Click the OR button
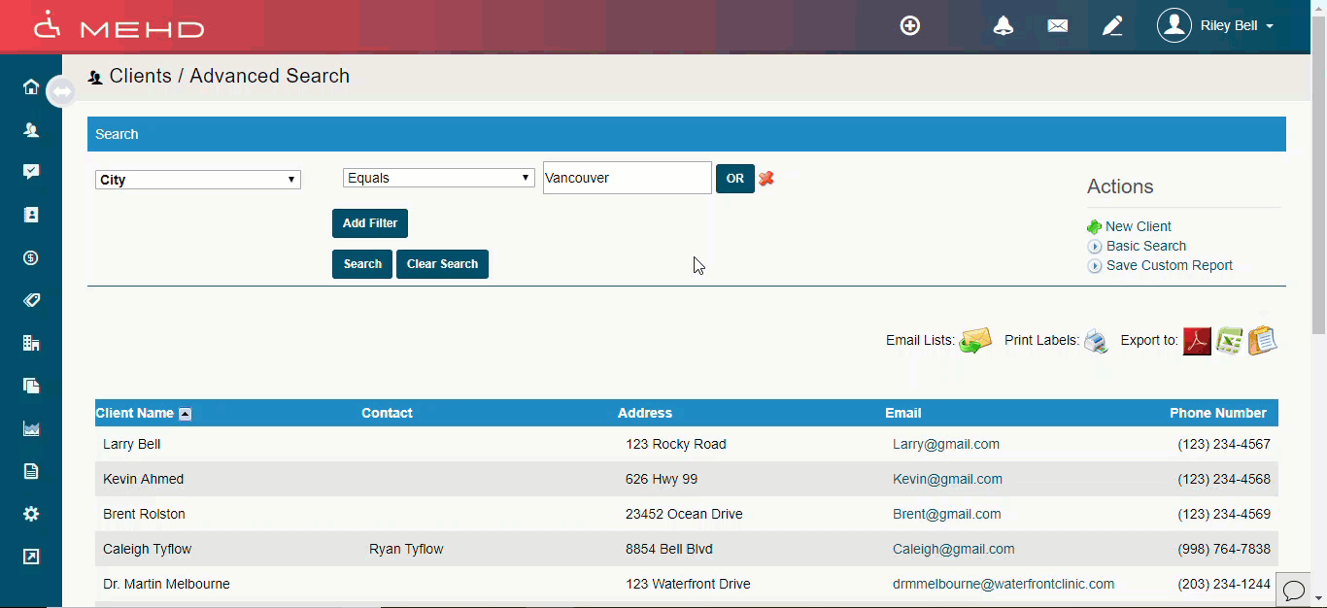1327x608 pixels. click(735, 179)
